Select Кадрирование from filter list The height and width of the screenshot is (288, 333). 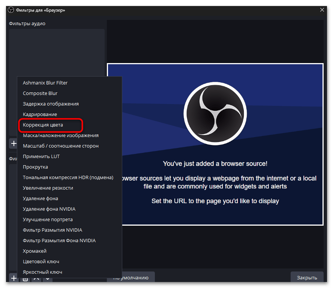[40, 114]
